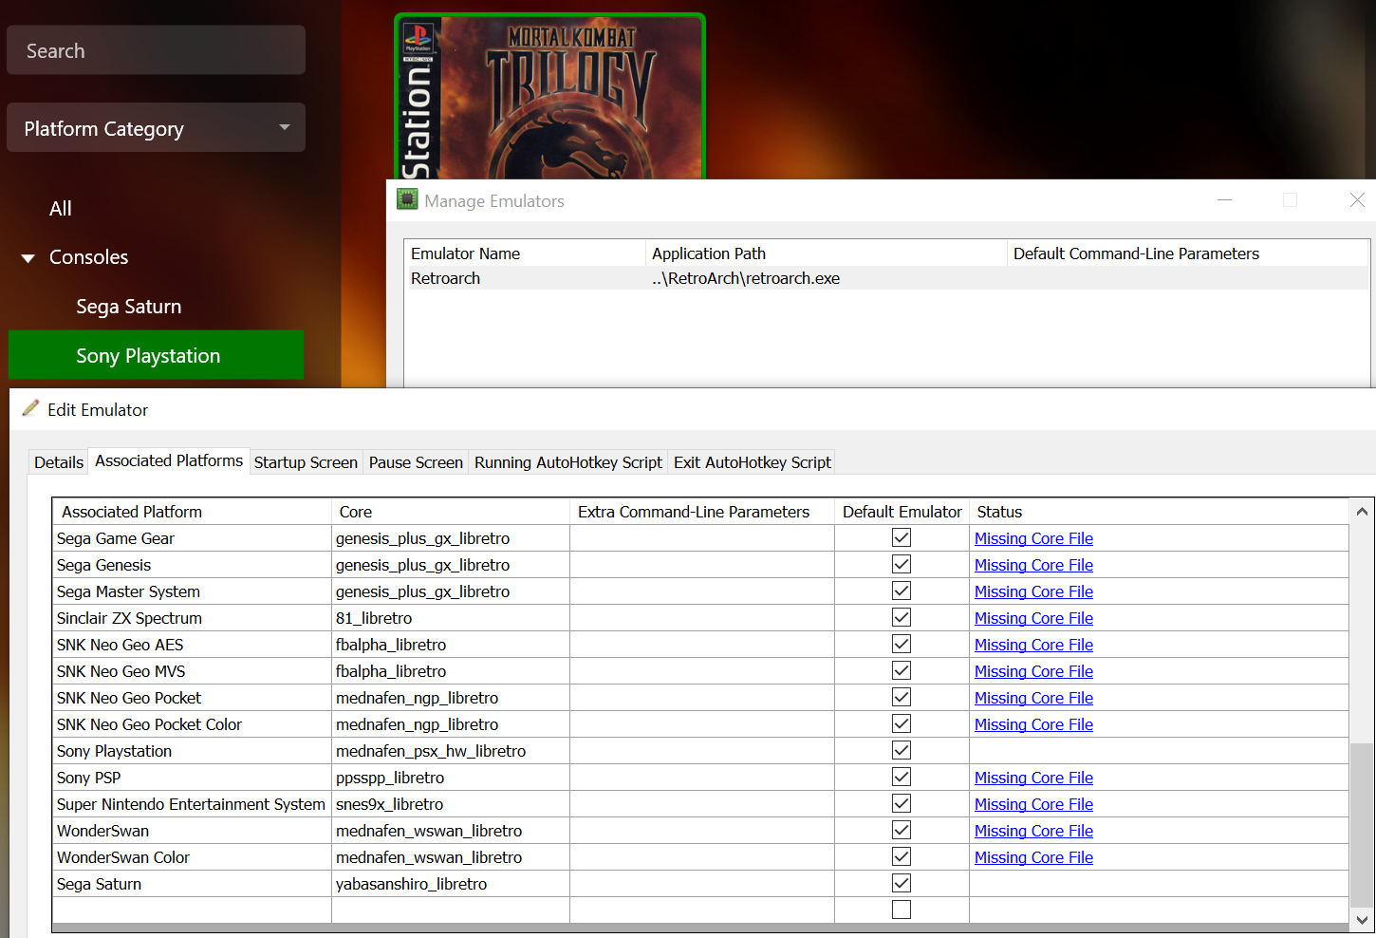Click the SNK Neo Geo Pocket Color platform cell

point(192,724)
